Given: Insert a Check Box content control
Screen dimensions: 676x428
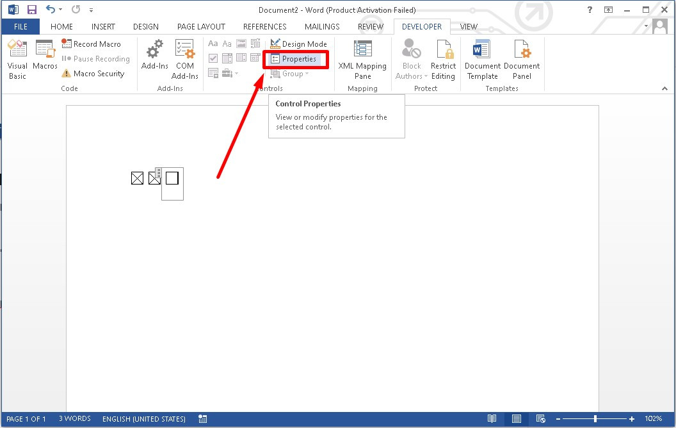Looking at the screenshot, I should click(x=213, y=58).
